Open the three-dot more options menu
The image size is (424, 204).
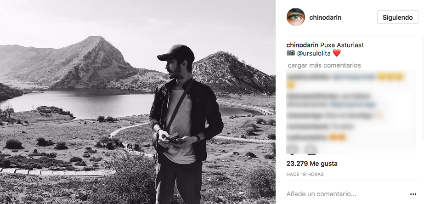(x=413, y=194)
